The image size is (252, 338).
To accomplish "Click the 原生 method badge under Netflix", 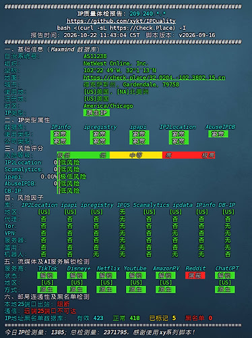I will click(x=106, y=289).
